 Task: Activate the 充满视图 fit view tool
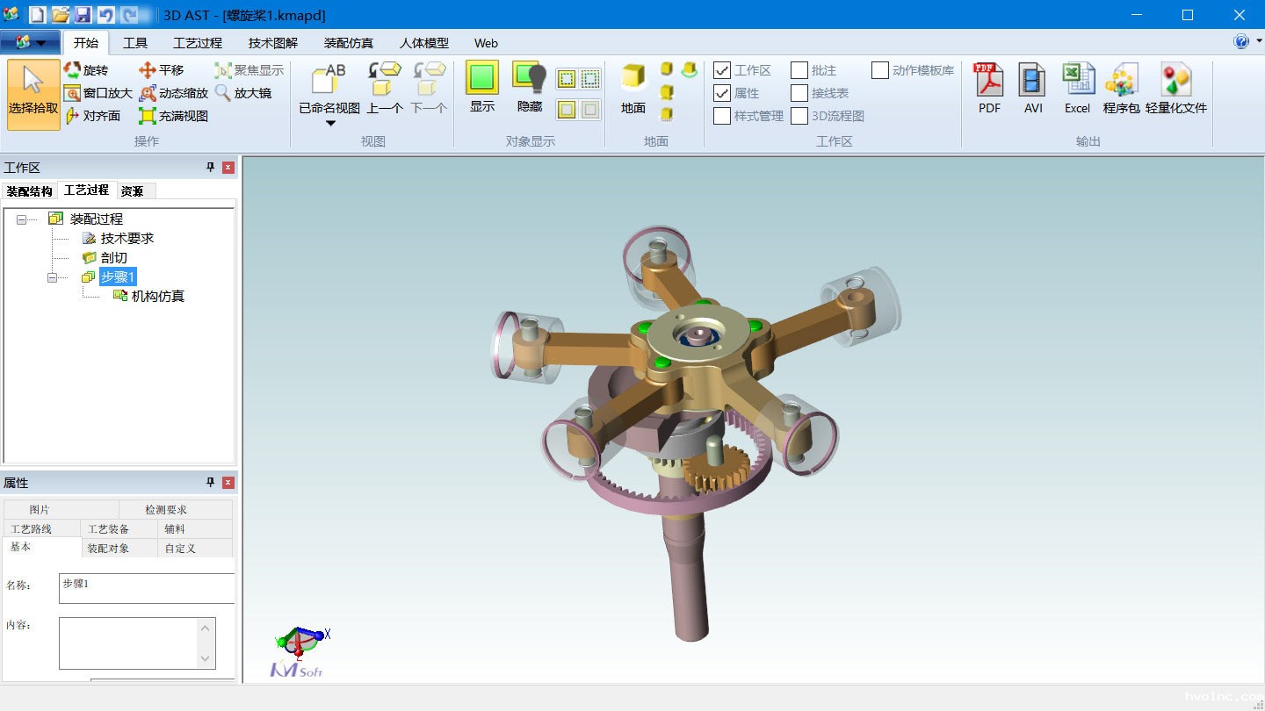click(174, 116)
